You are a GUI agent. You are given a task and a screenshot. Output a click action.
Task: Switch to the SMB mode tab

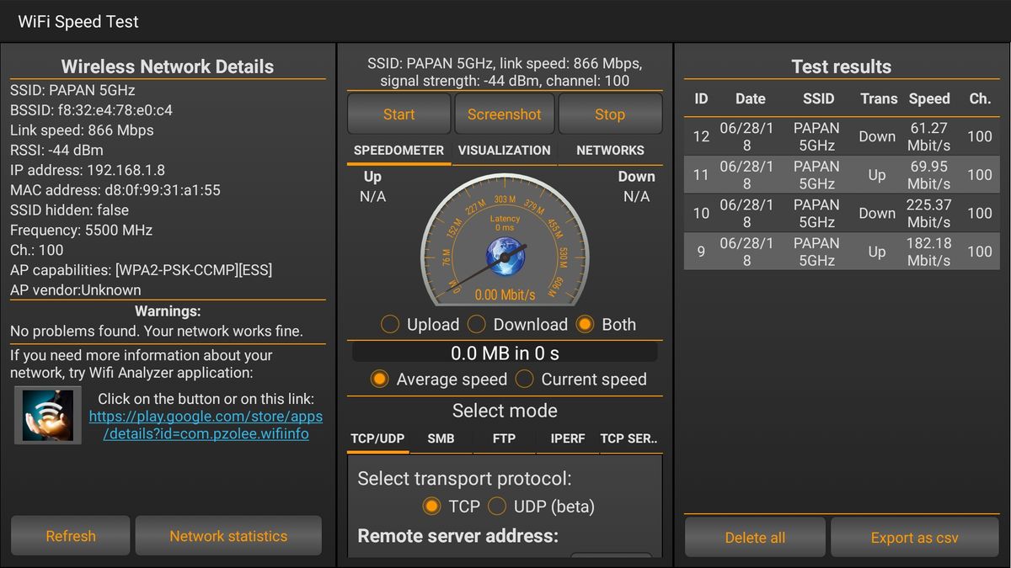(x=441, y=438)
